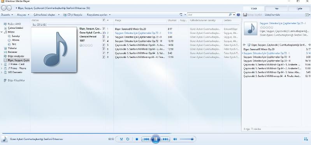Click the Listeyi kaydet floppy disk icon
This screenshot has height=145, width=311.
(245, 15)
